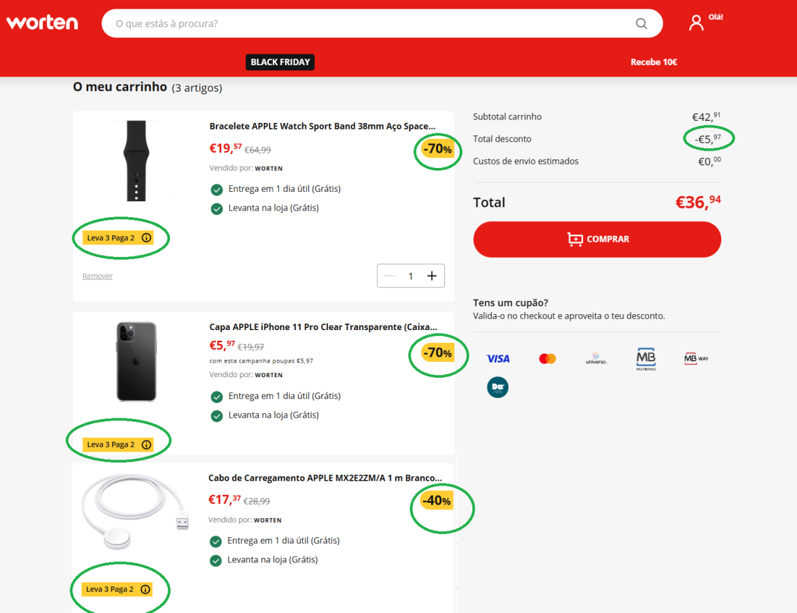Click the search input field

coord(365,24)
